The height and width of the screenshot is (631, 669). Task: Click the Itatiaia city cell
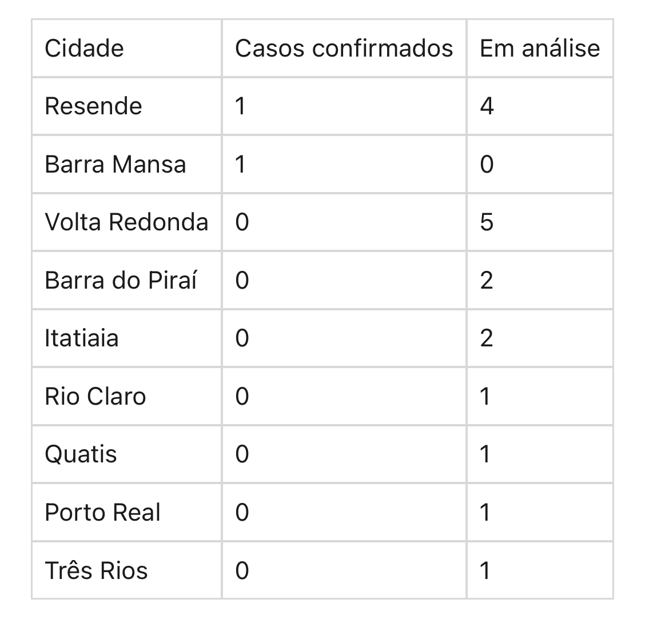tap(82, 338)
